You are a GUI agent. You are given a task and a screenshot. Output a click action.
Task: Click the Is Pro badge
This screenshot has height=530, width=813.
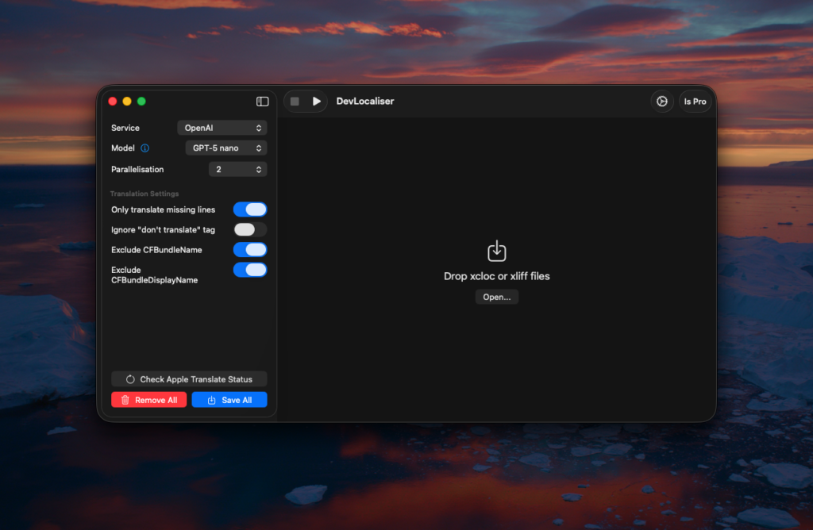tap(695, 102)
